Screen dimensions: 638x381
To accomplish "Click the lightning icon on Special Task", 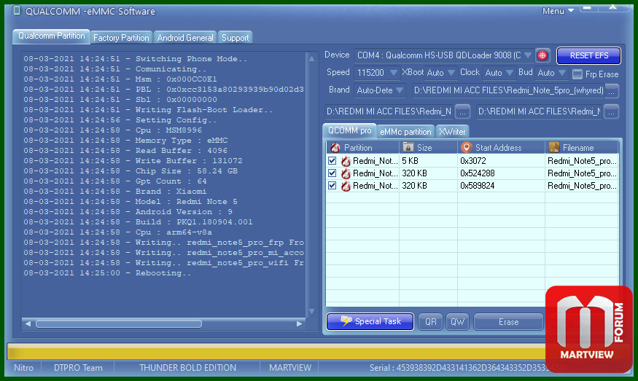I will point(346,321).
